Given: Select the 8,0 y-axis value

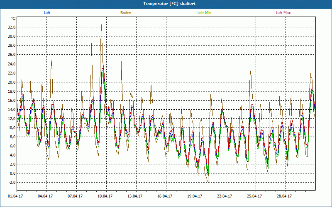Looking at the screenshot, I should click(12, 137).
